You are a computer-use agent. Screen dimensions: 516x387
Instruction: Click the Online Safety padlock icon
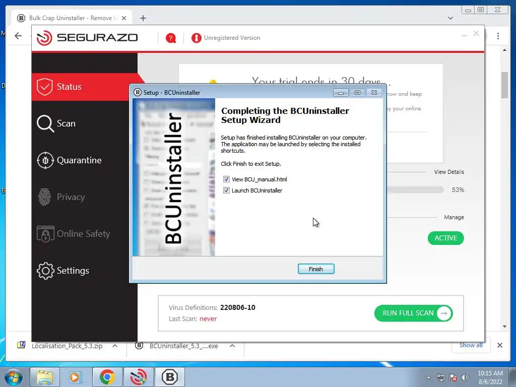(x=45, y=234)
